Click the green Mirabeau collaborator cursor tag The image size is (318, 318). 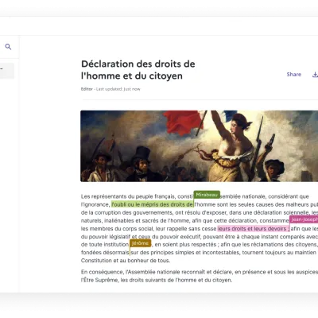pos(207,195)
